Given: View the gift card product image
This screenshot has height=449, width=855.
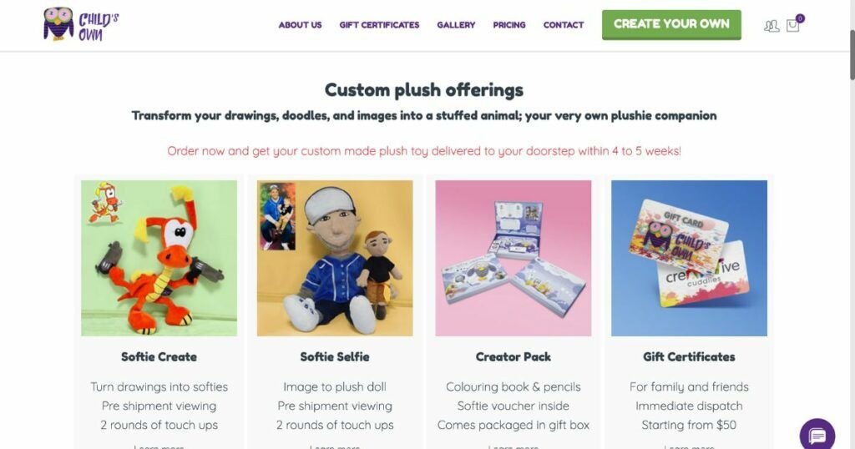Looking at the screenshot, I should [689, 258].
